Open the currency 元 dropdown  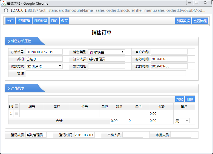click(182, 121)
